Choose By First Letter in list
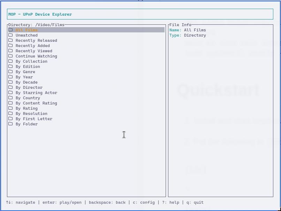The height and width of the screenshot is (211, 281). (x=34, y=119)
